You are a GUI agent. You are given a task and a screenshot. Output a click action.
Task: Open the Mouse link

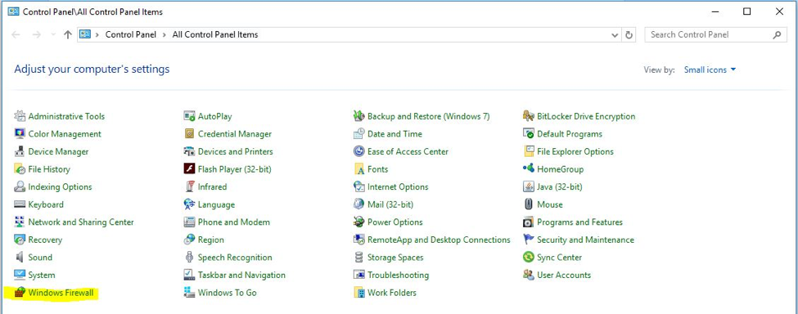pyautogui.click(x=550, y=204)
